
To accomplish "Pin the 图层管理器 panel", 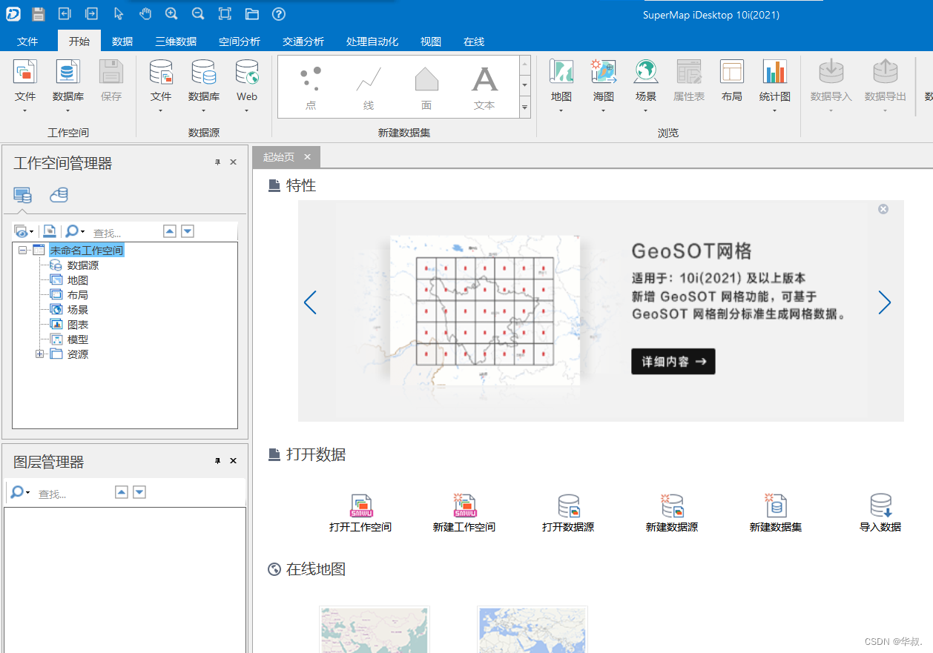I will click(x=218, y=461).
